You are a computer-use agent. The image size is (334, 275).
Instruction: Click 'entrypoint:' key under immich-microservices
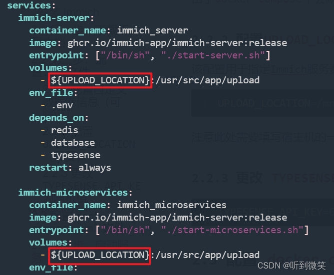58,230
